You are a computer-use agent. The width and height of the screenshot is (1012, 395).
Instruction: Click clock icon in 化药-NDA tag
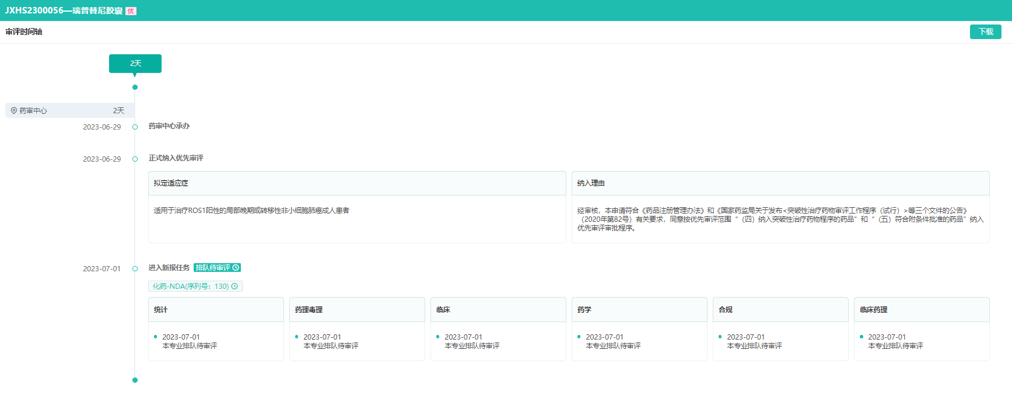click(x=234, y=286)
